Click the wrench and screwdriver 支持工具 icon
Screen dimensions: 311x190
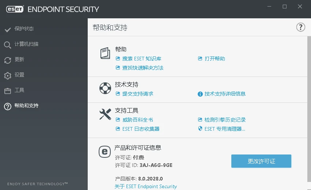pos(105,114)
